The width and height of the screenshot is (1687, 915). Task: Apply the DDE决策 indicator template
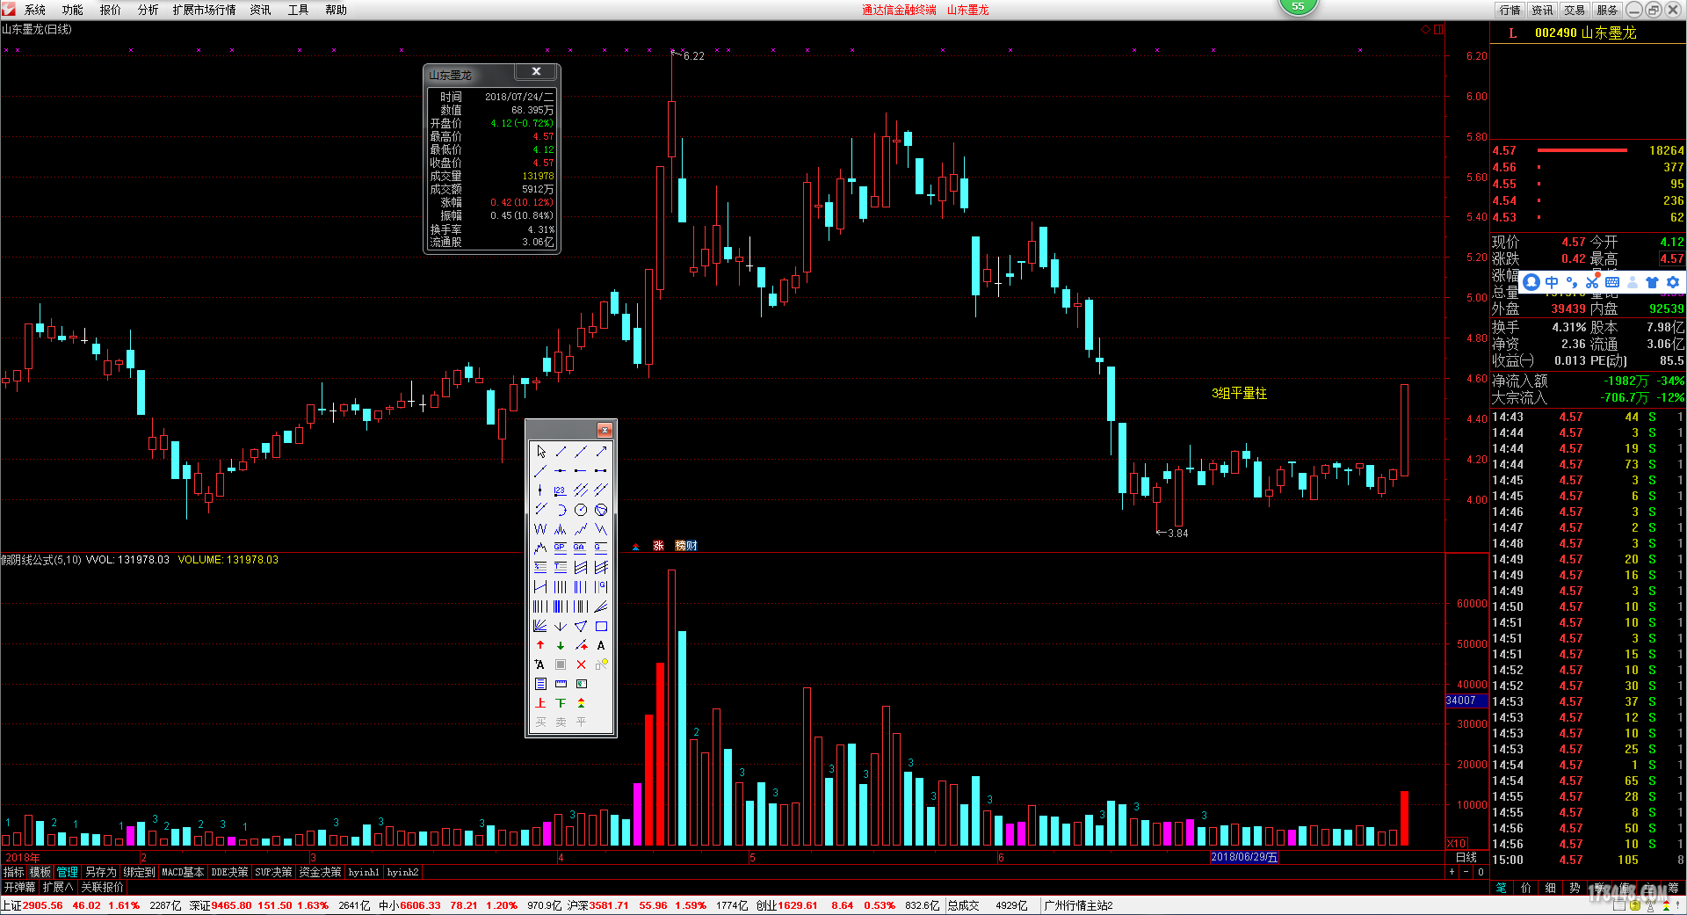pos(229,872)
